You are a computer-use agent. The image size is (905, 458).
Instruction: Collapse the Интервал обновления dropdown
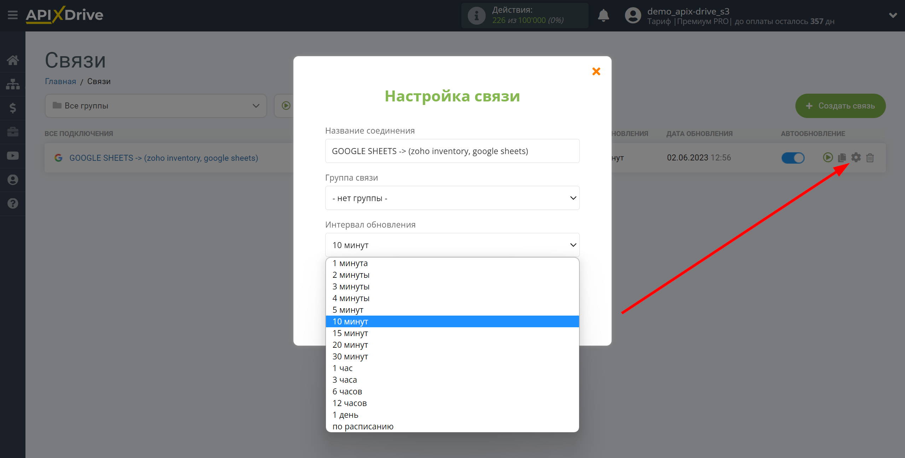click(x=452, y=245)
